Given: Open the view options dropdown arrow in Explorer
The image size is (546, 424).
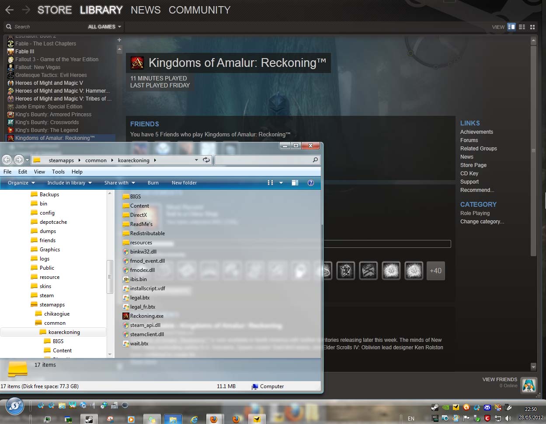Looking at the screenshot, I should coord(281,183).
